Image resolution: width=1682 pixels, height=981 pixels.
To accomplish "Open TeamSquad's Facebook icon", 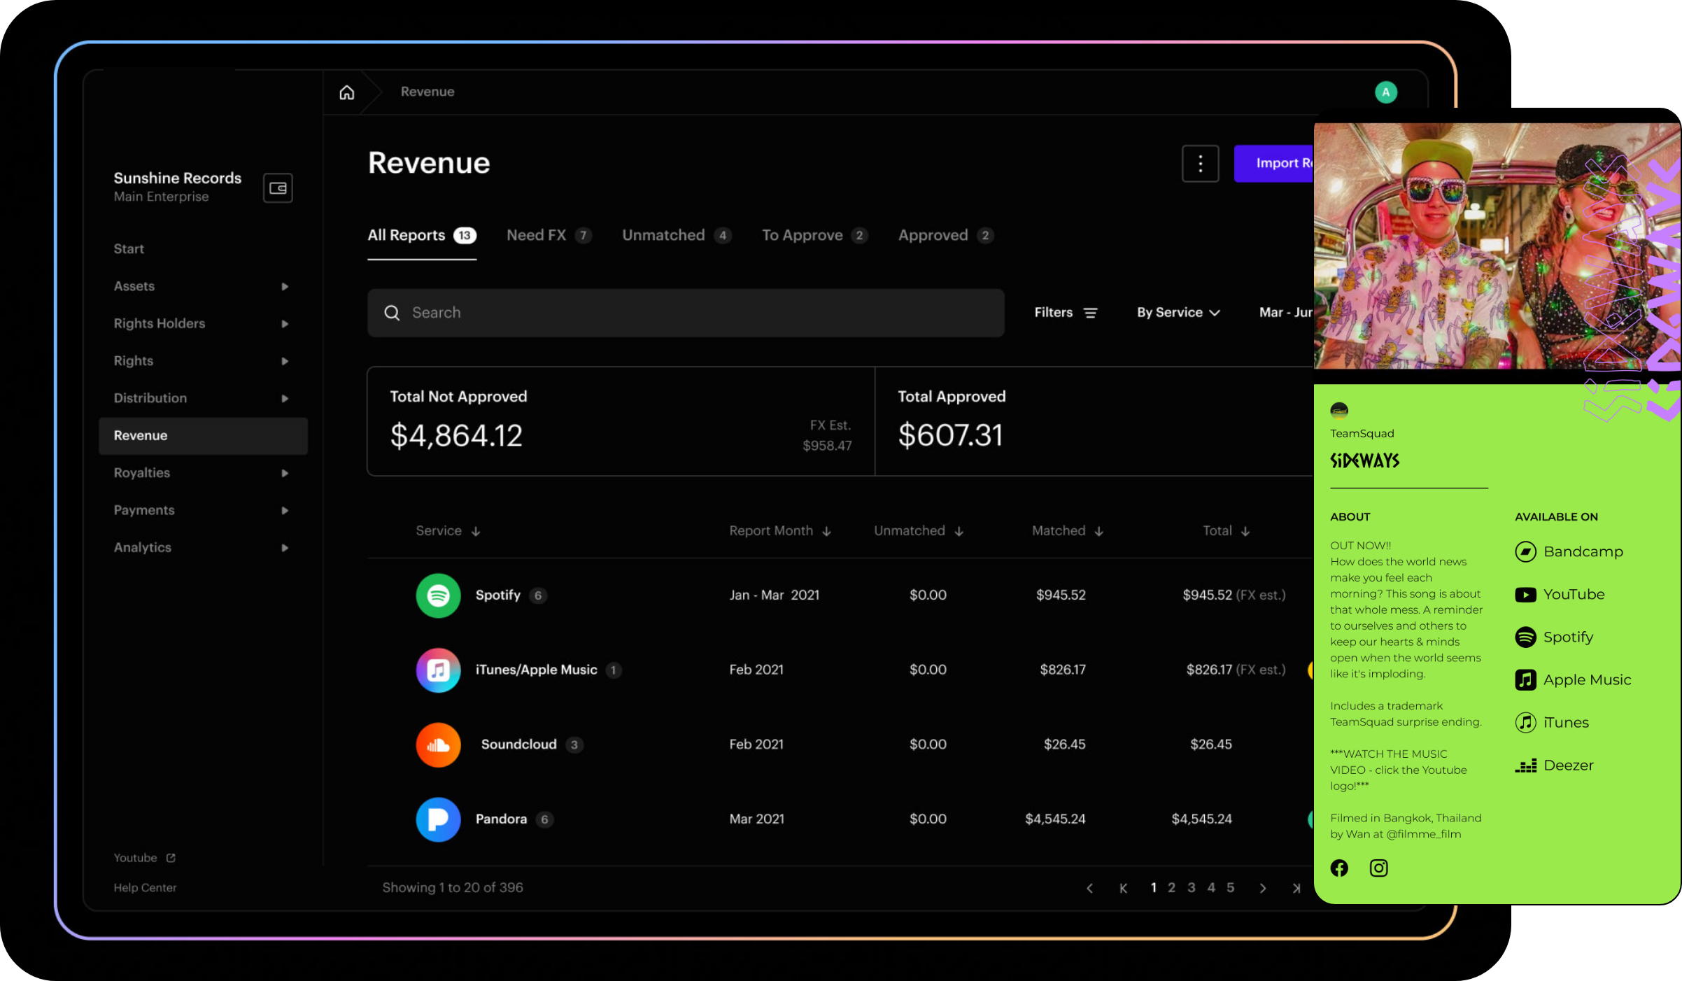I will 1339,868.
